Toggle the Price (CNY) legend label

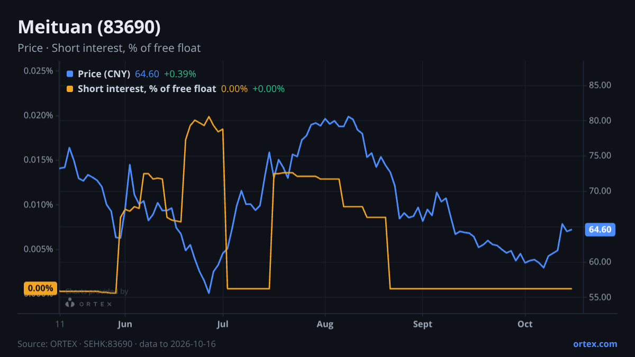tap(104, 74)
